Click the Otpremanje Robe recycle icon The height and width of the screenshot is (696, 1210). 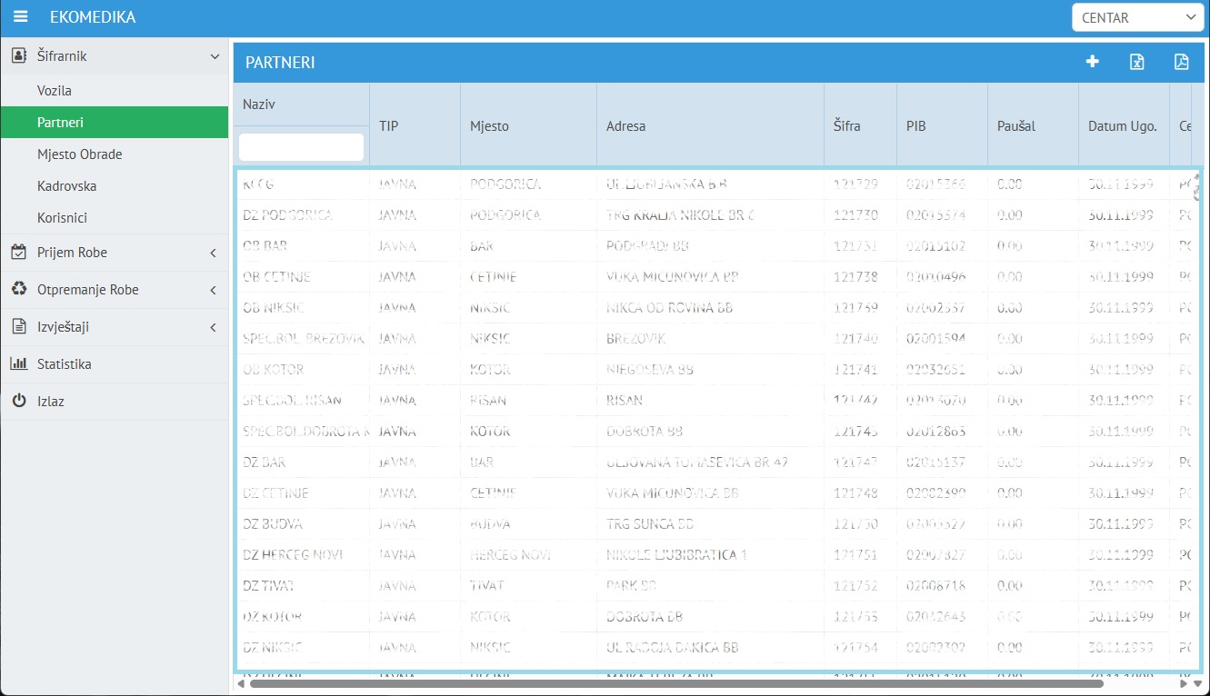click(19, 290)
